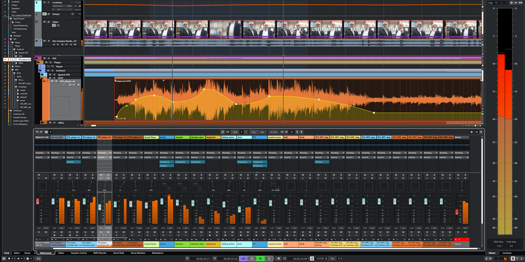Open the MixConsole search magnifier
Viewport: 525px width, 262px height.
coord(222,132)
